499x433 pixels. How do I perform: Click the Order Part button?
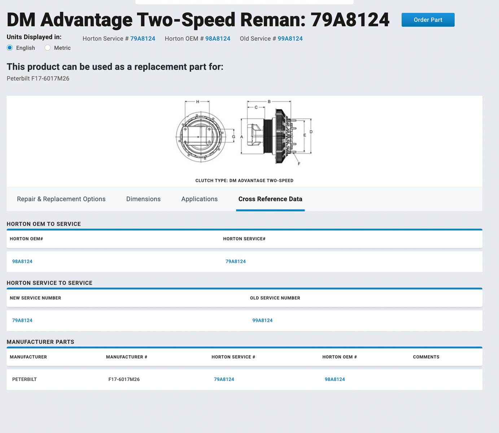(428, 20)
